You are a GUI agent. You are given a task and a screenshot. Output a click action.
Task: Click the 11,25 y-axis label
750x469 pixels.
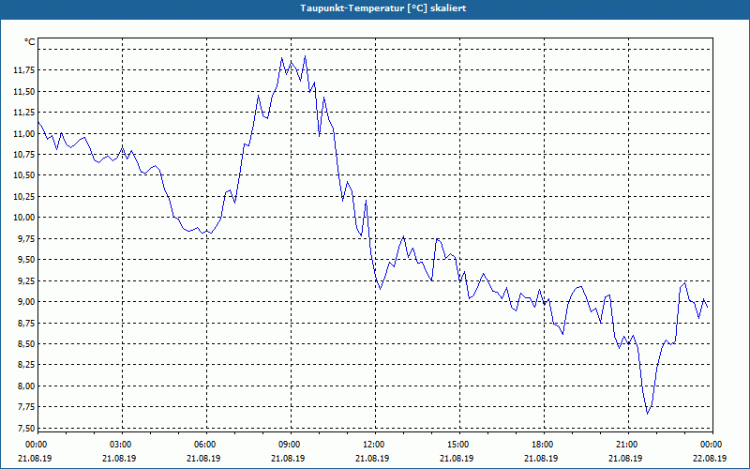tap(24, 113)
